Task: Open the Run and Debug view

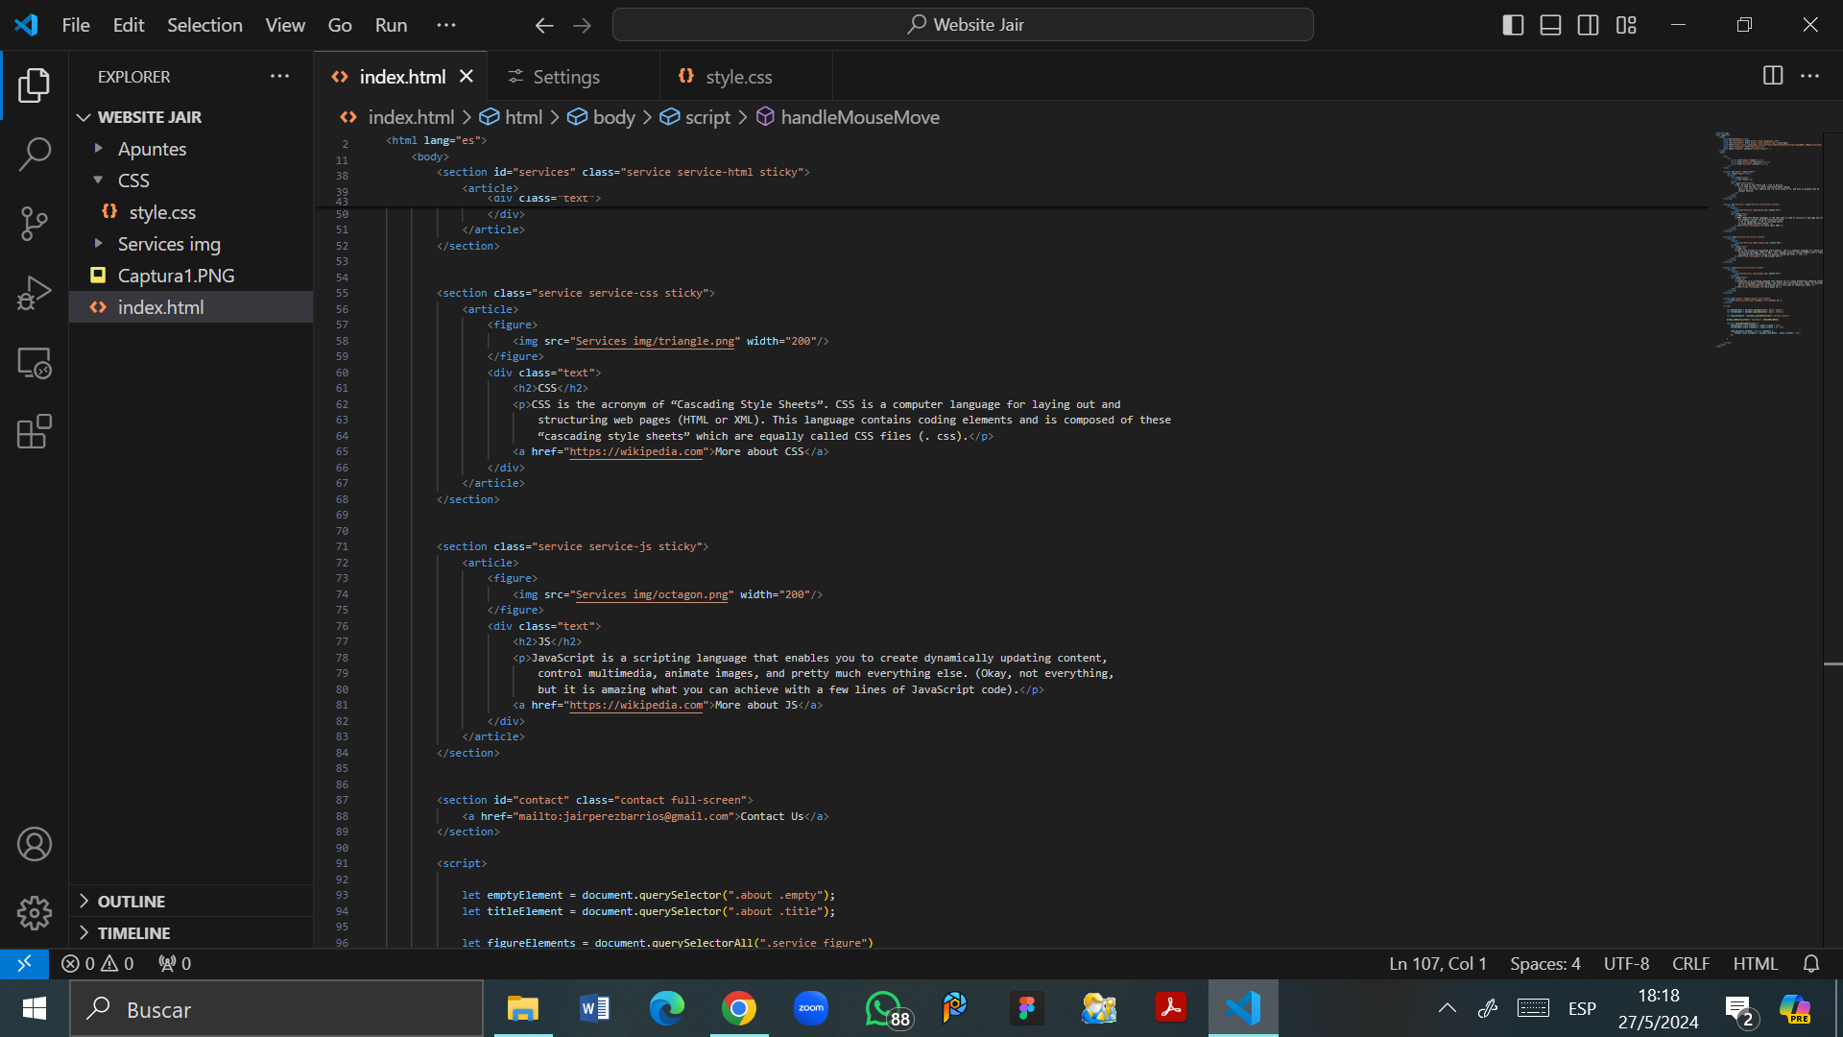Action: pos(35,292)
